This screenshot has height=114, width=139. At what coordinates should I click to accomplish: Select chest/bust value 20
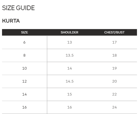114,81
